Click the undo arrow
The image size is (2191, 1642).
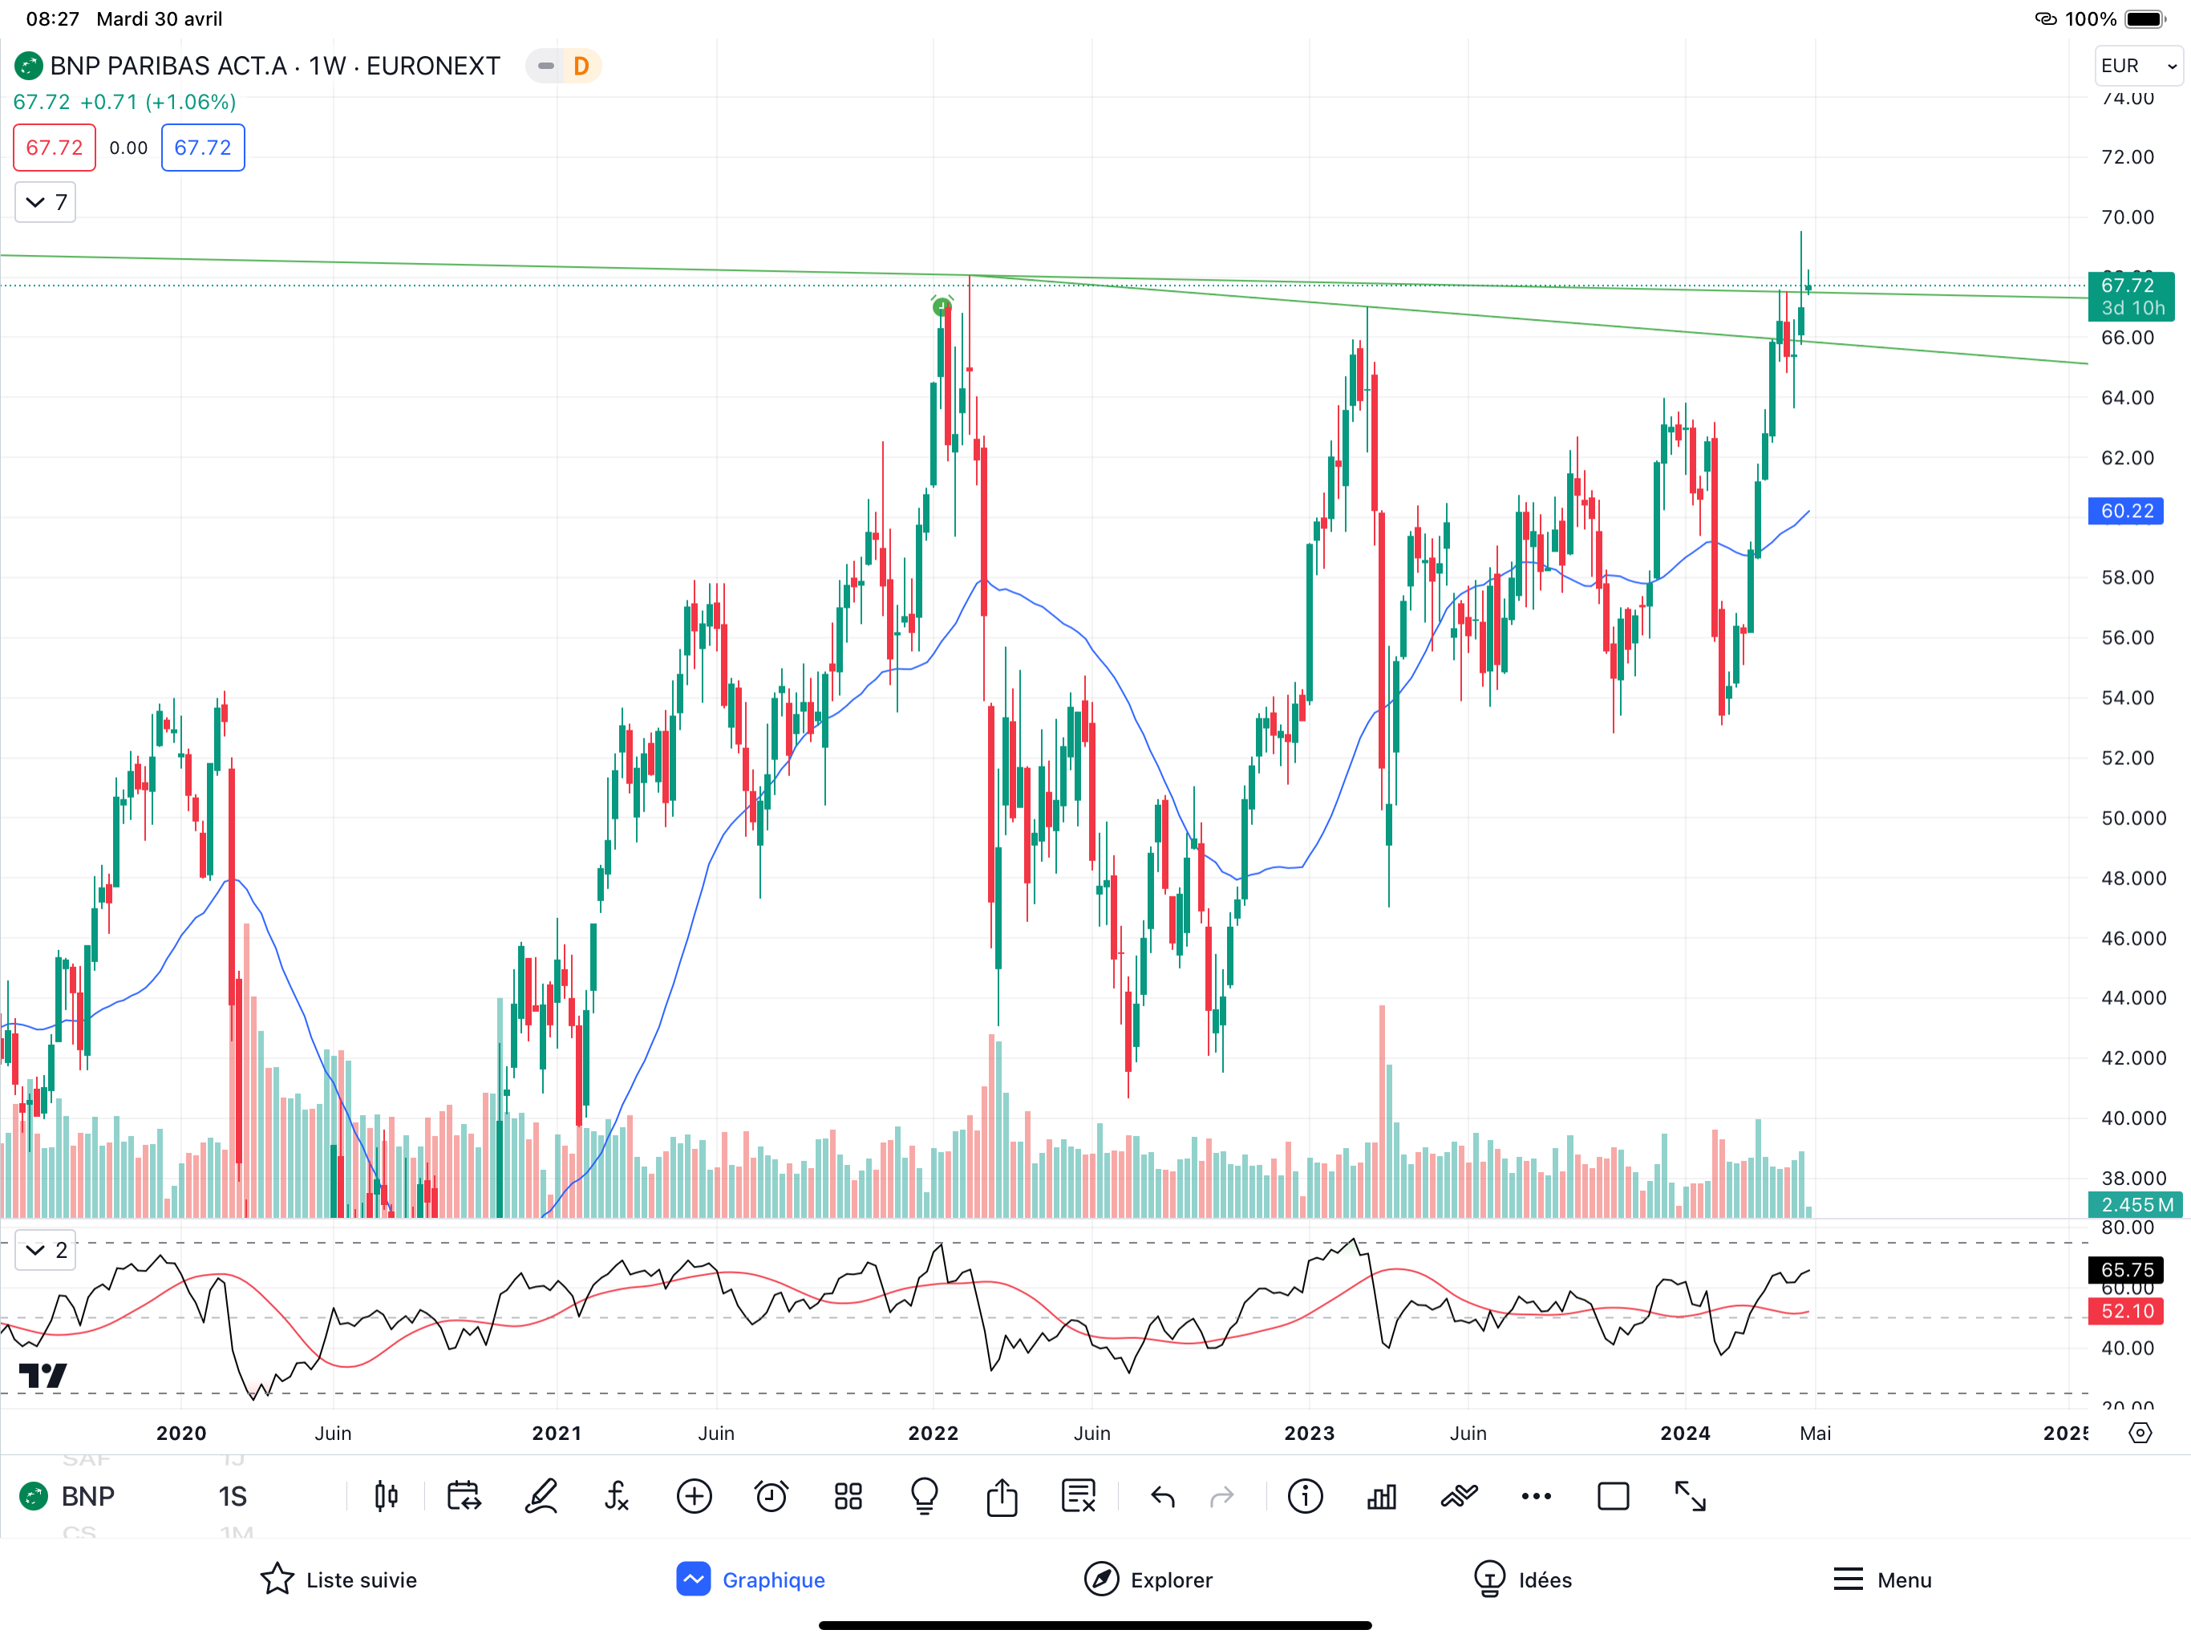[x=1163, y=1496]
